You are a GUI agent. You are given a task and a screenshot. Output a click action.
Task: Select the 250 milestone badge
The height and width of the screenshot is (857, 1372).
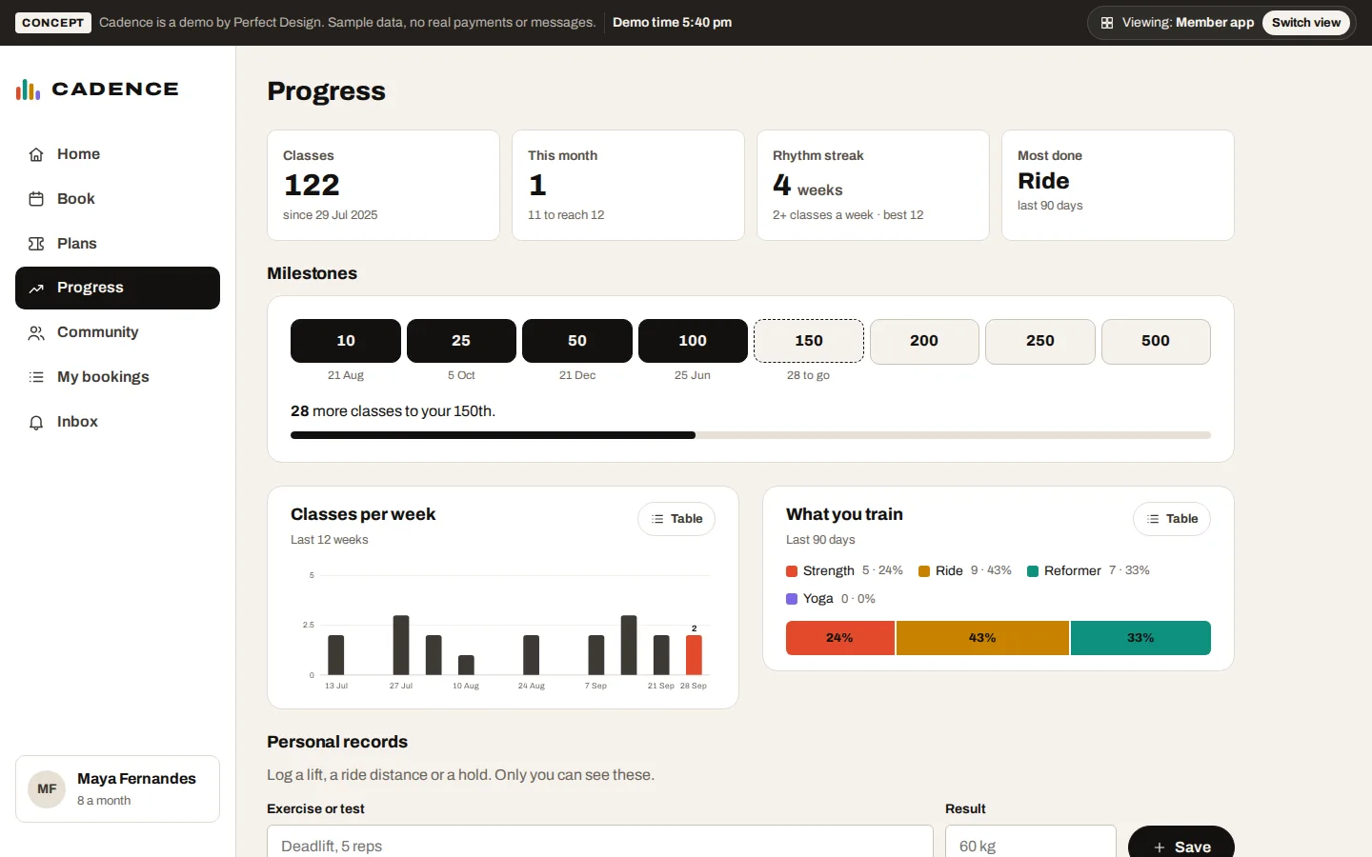[x=1040, y=341]
